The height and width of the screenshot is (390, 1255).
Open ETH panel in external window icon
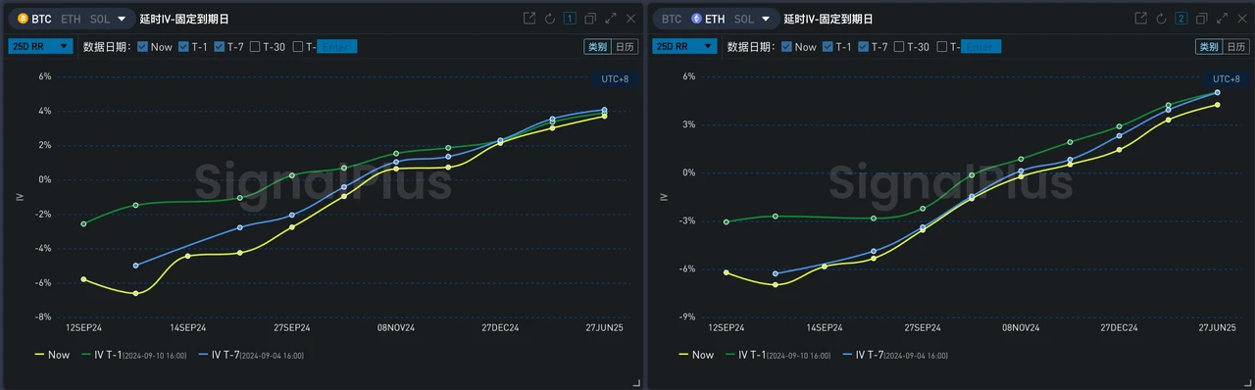(1140, 18)
